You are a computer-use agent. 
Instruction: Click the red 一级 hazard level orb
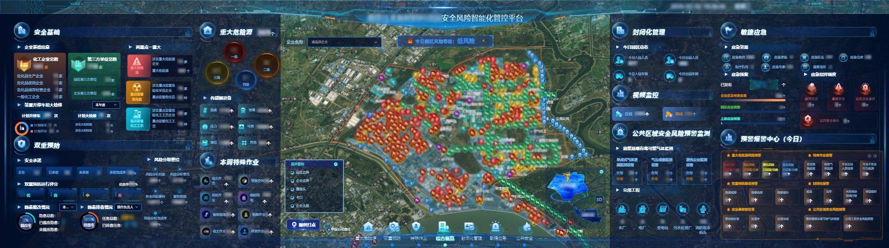click(234, 52)
